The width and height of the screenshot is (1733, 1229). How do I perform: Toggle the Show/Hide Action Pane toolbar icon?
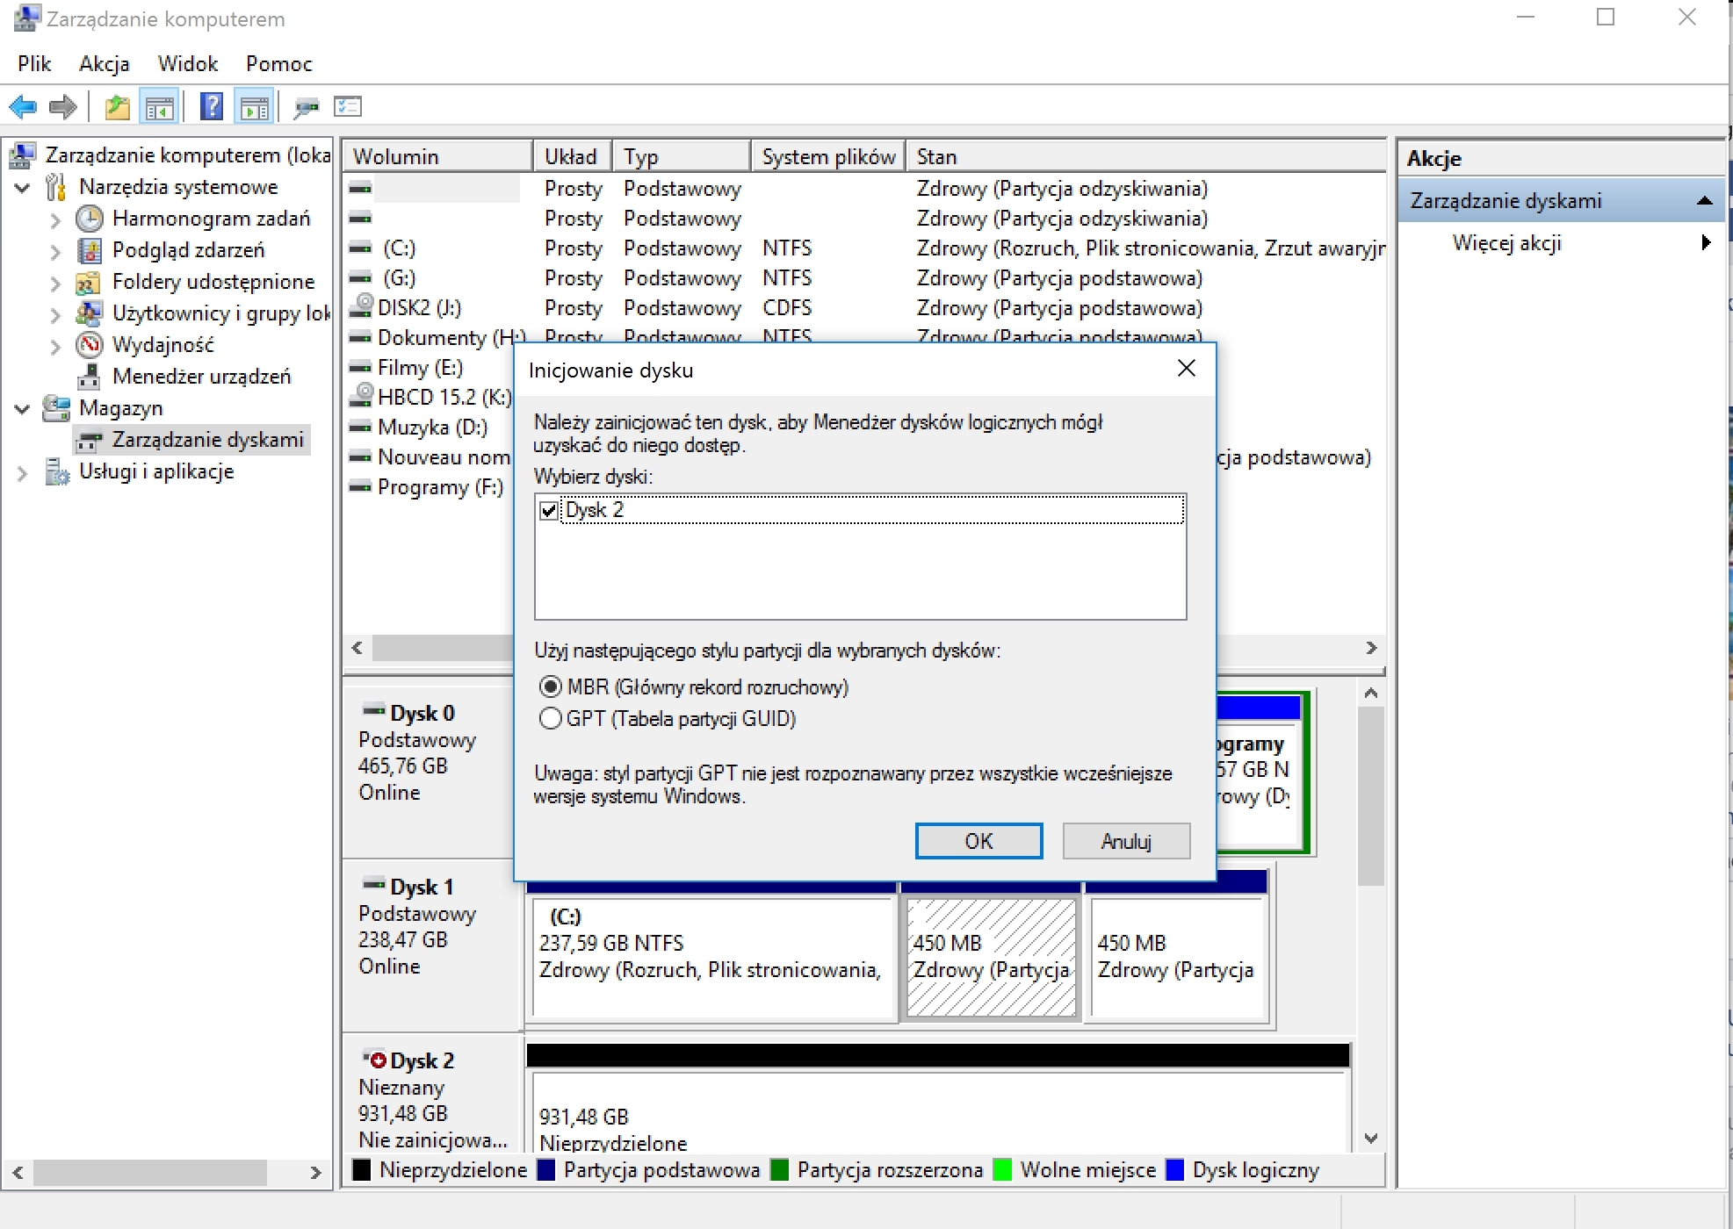[255, 107]
